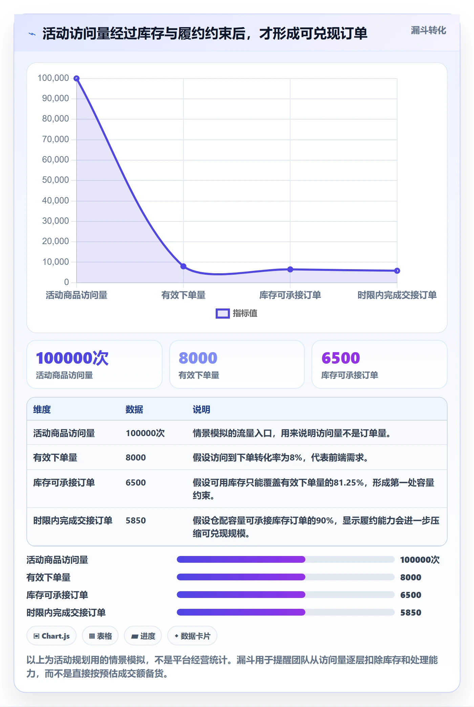Click the 维度 table column header
The height and width of the screenshot is (707, 474).
point(42,410)
